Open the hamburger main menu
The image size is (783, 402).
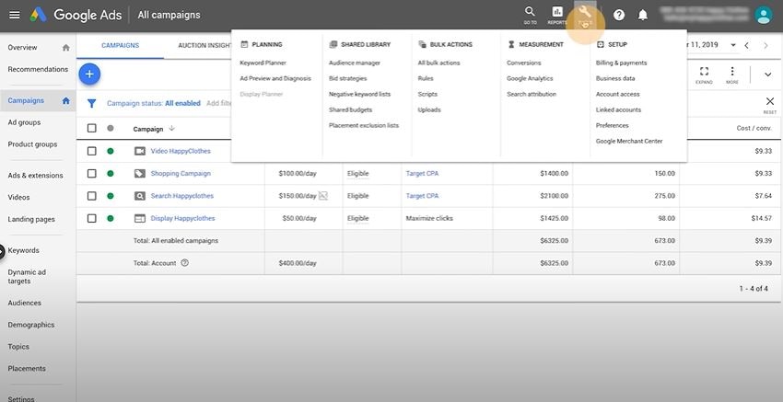coord(15,15)
